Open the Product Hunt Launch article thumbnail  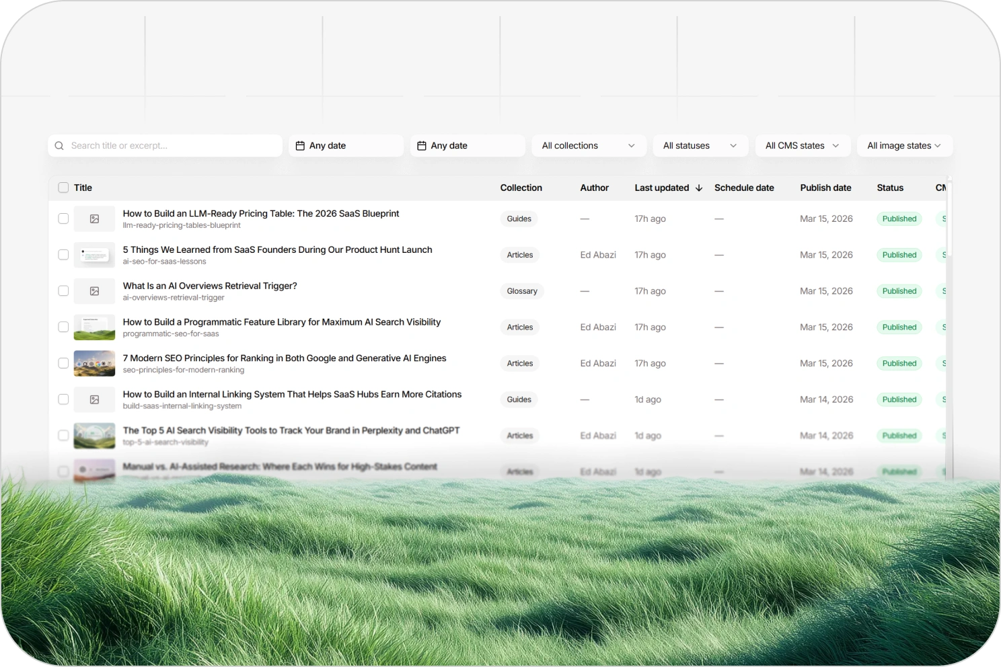click(94, 254)
